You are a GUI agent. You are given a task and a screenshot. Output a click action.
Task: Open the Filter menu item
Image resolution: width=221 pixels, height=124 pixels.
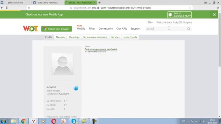click(x=92, y=29)
